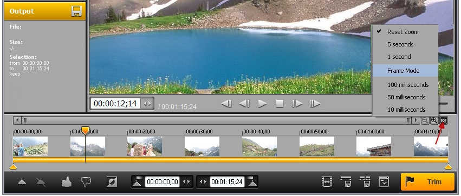This screenshot has height=196, width=461.
Task: Open the zoom presets menu button
Action: 444,120
